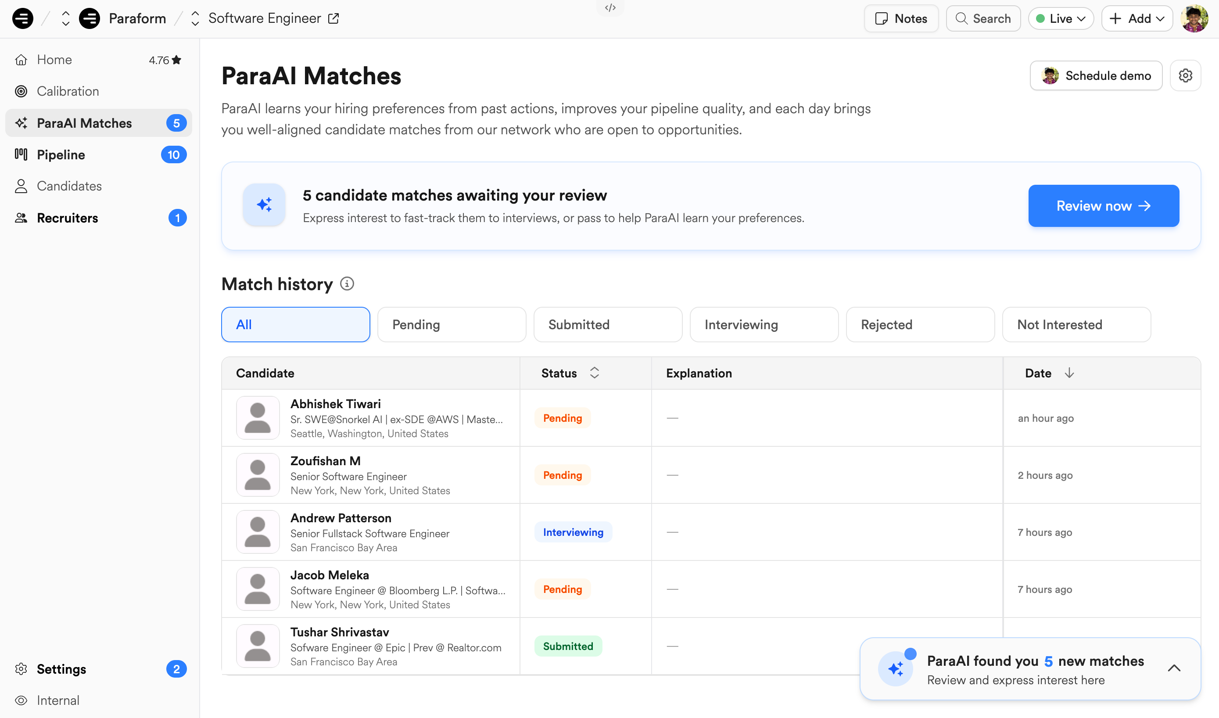Open Jacob Meleka's candidate name

[330, 575]
